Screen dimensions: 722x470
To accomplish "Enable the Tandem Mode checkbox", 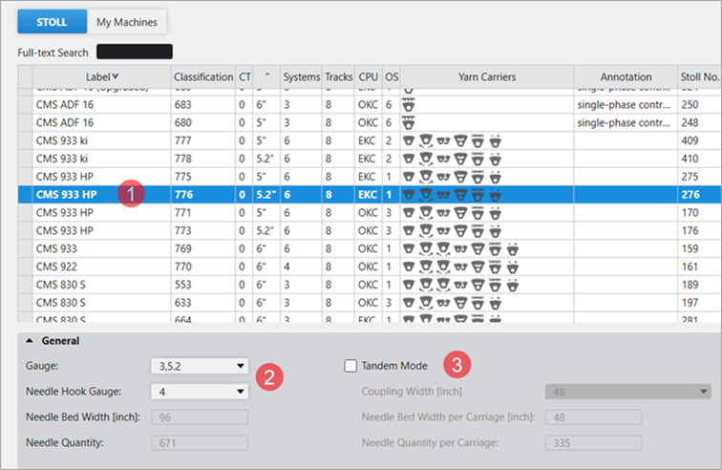I will (x=351, y=365).
